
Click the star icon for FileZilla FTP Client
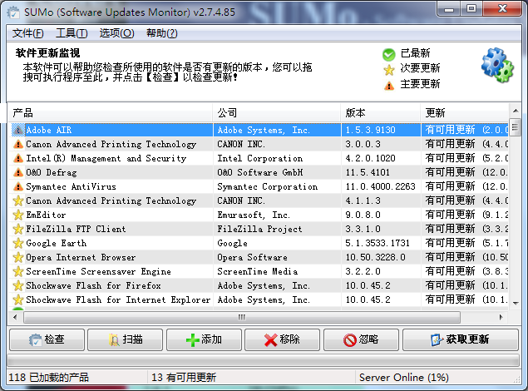[17, 229]
